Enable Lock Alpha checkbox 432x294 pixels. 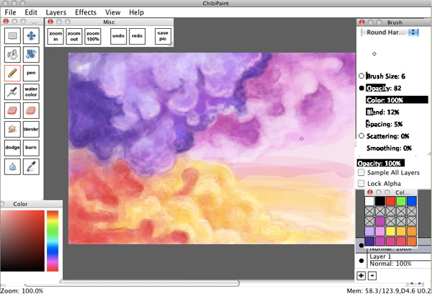361,184
